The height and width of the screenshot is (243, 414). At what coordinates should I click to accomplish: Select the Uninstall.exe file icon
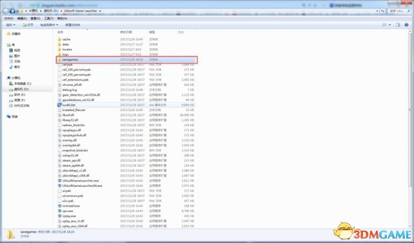pos(60,206)
